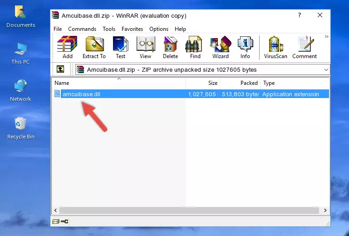Open Extract To from the toolbar
Screen dimensions: 349x236
pyautogui.click(x=94, y=47)
